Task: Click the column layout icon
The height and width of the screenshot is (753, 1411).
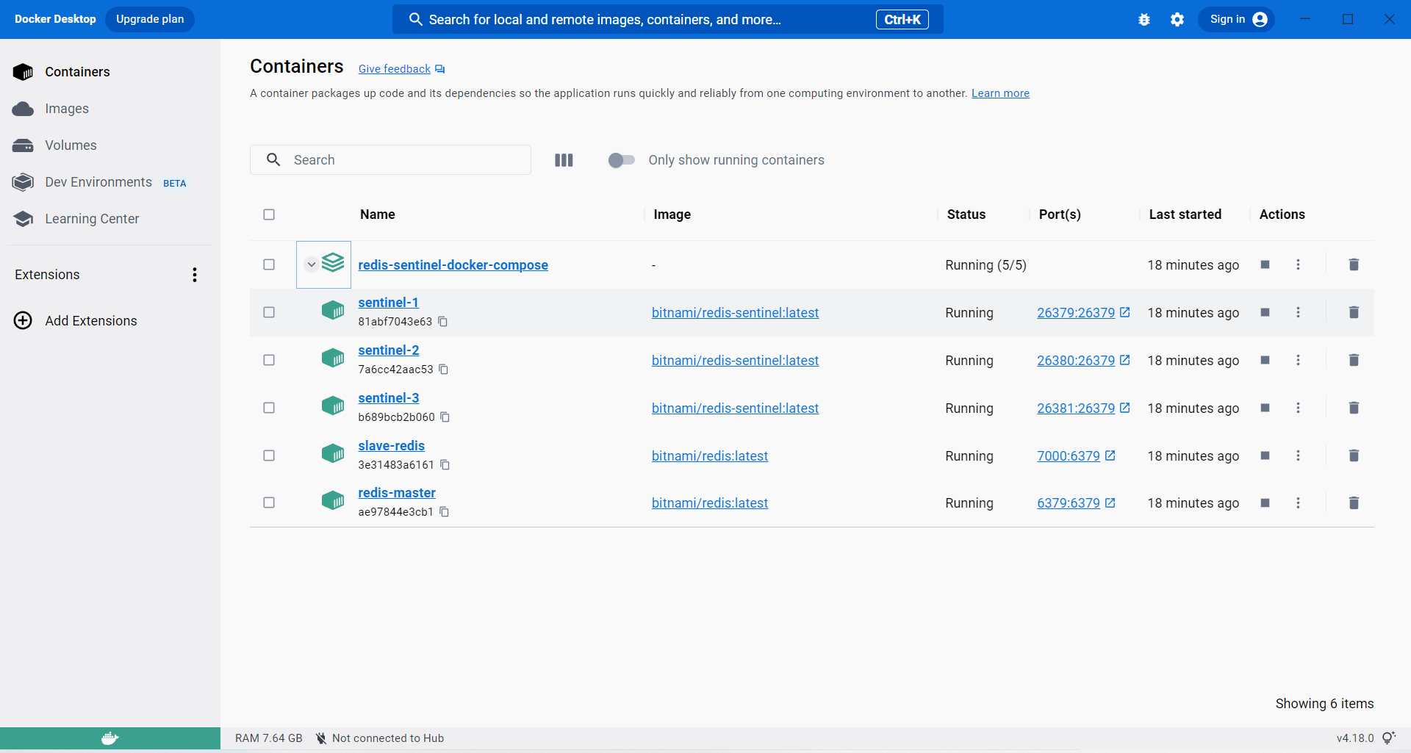Action: click(564, 160)
